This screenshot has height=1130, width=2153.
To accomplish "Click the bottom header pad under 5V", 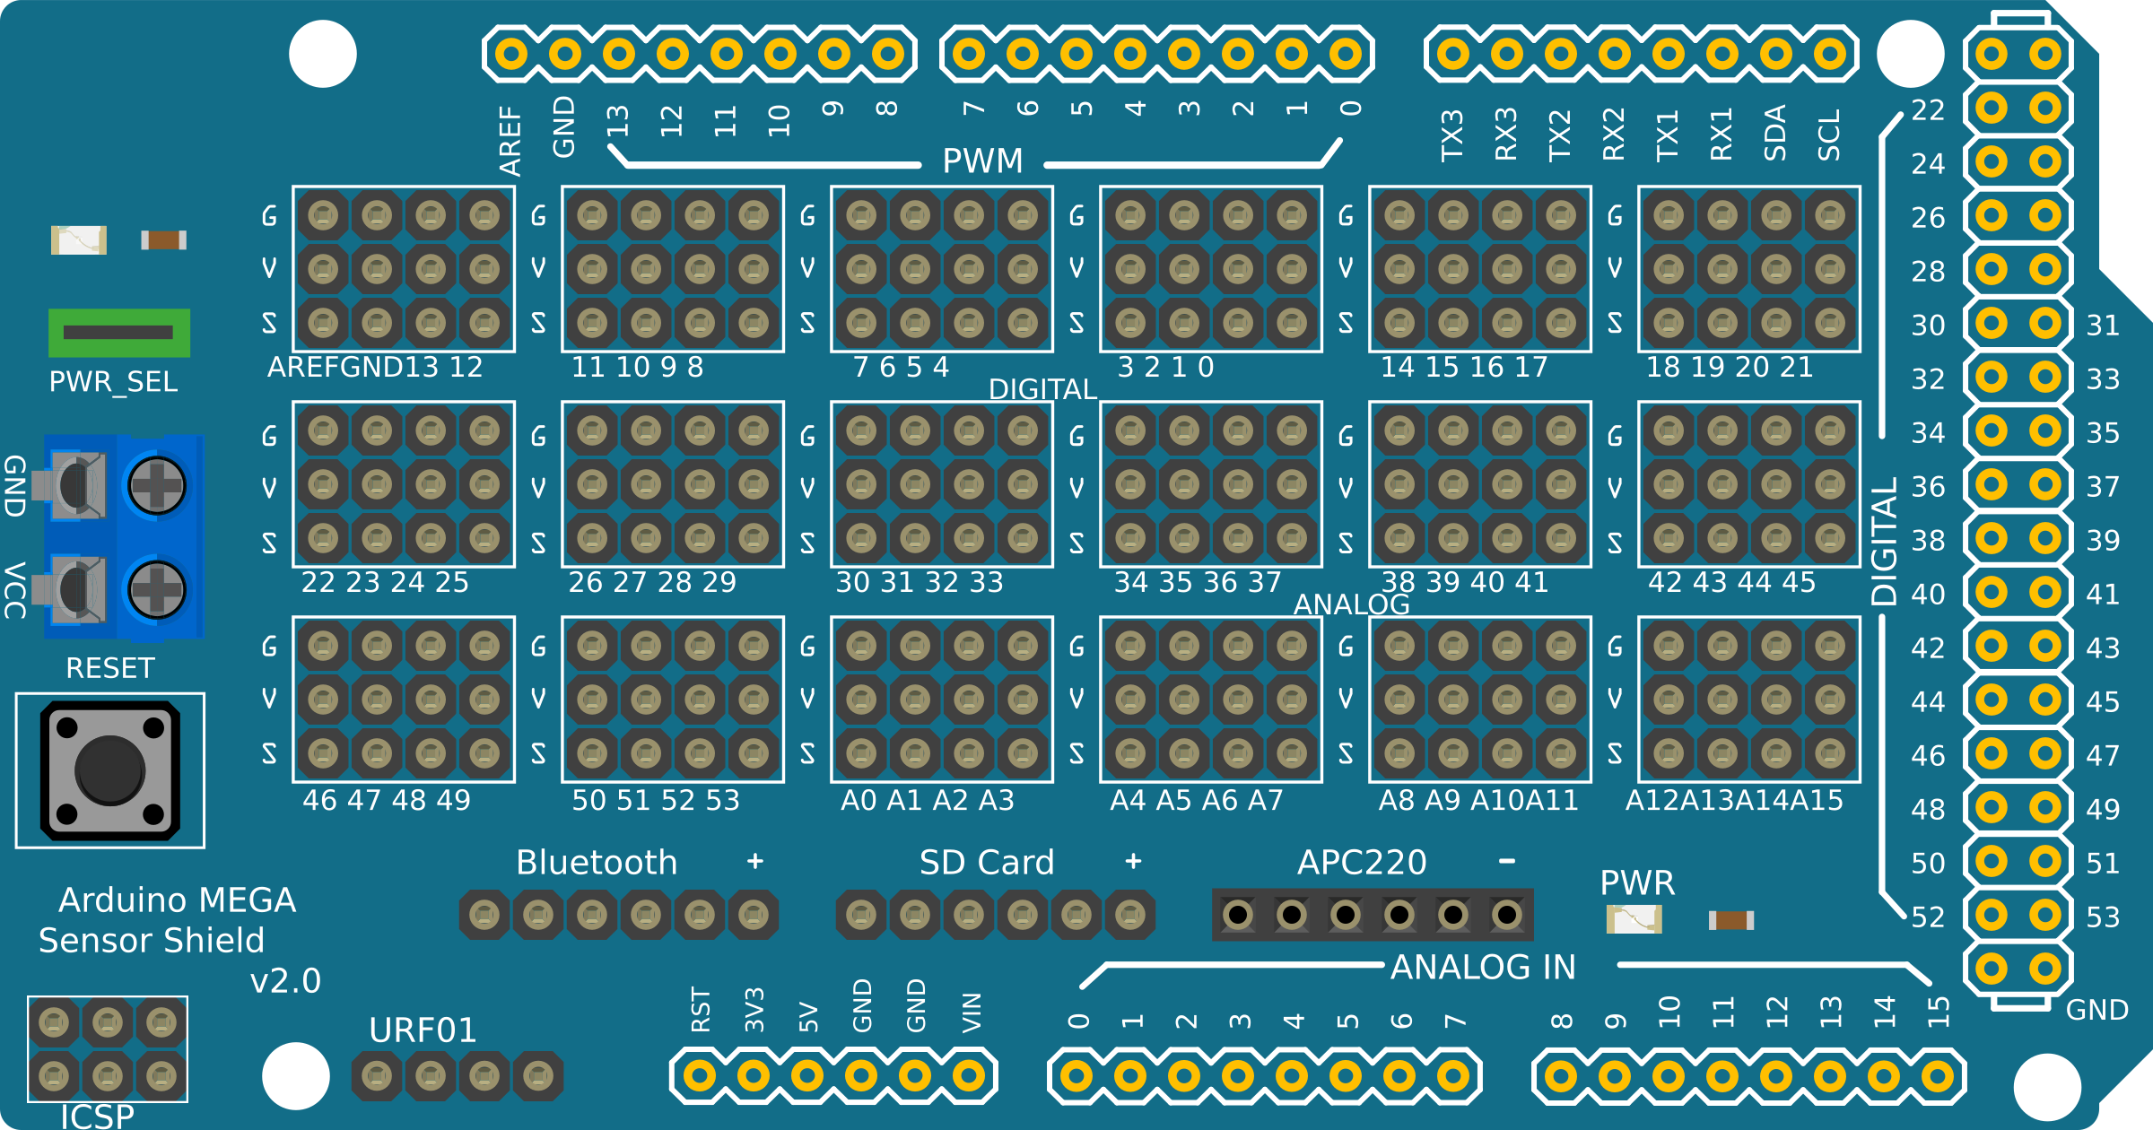I will (x=807, y=1076).
